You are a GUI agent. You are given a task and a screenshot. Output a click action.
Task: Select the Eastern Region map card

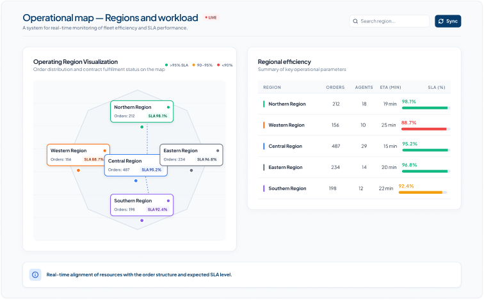point(191,155)
